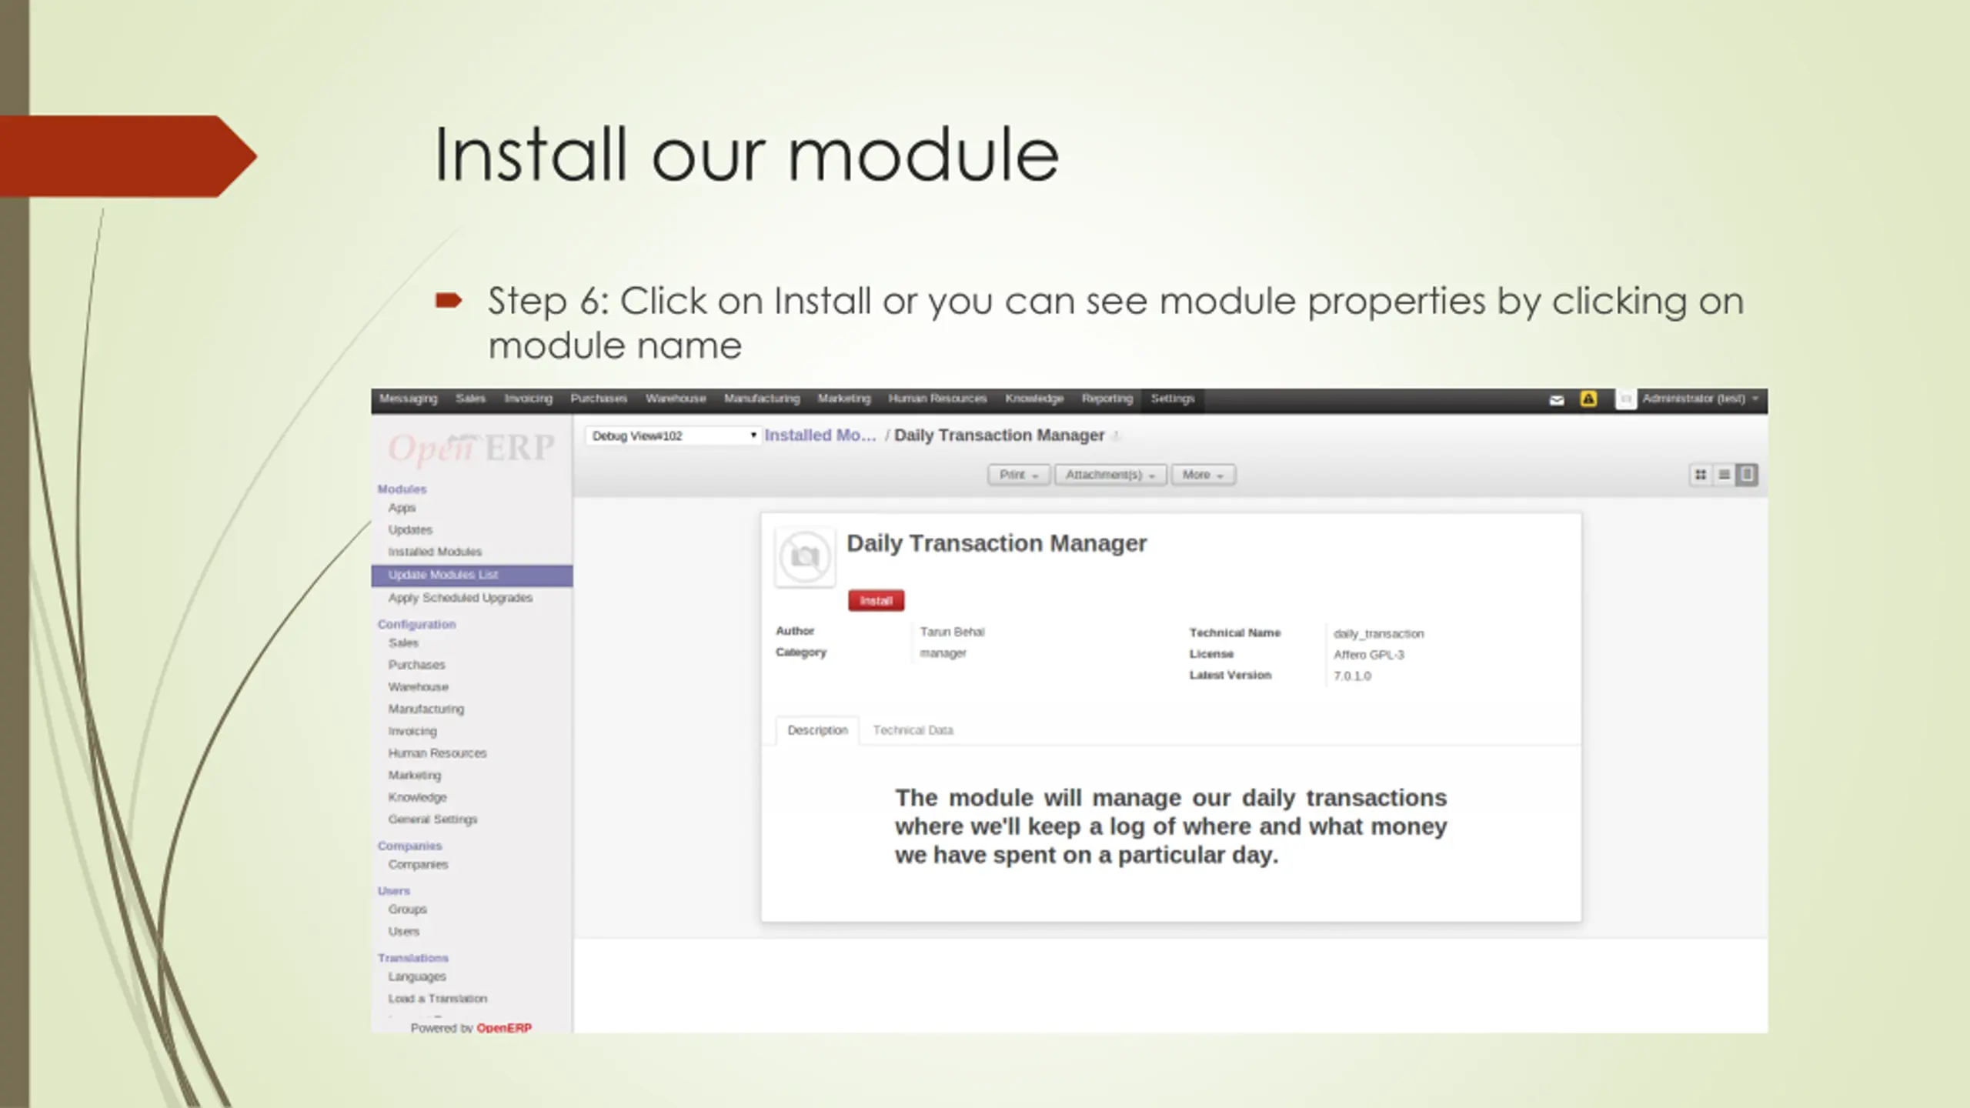This screenshot has height=1108, width=1970.
Task: Open the Purchases top menu
Action: 599,399
